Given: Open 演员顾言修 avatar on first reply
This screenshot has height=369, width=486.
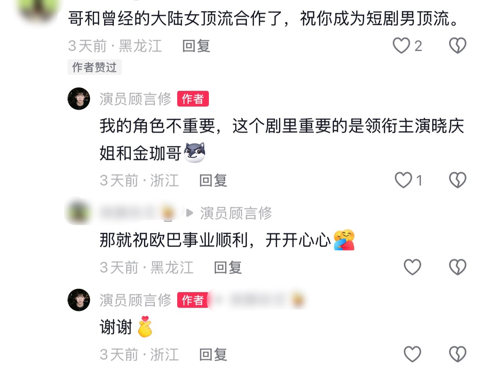Looking at the screenshot, I should 79,99.
